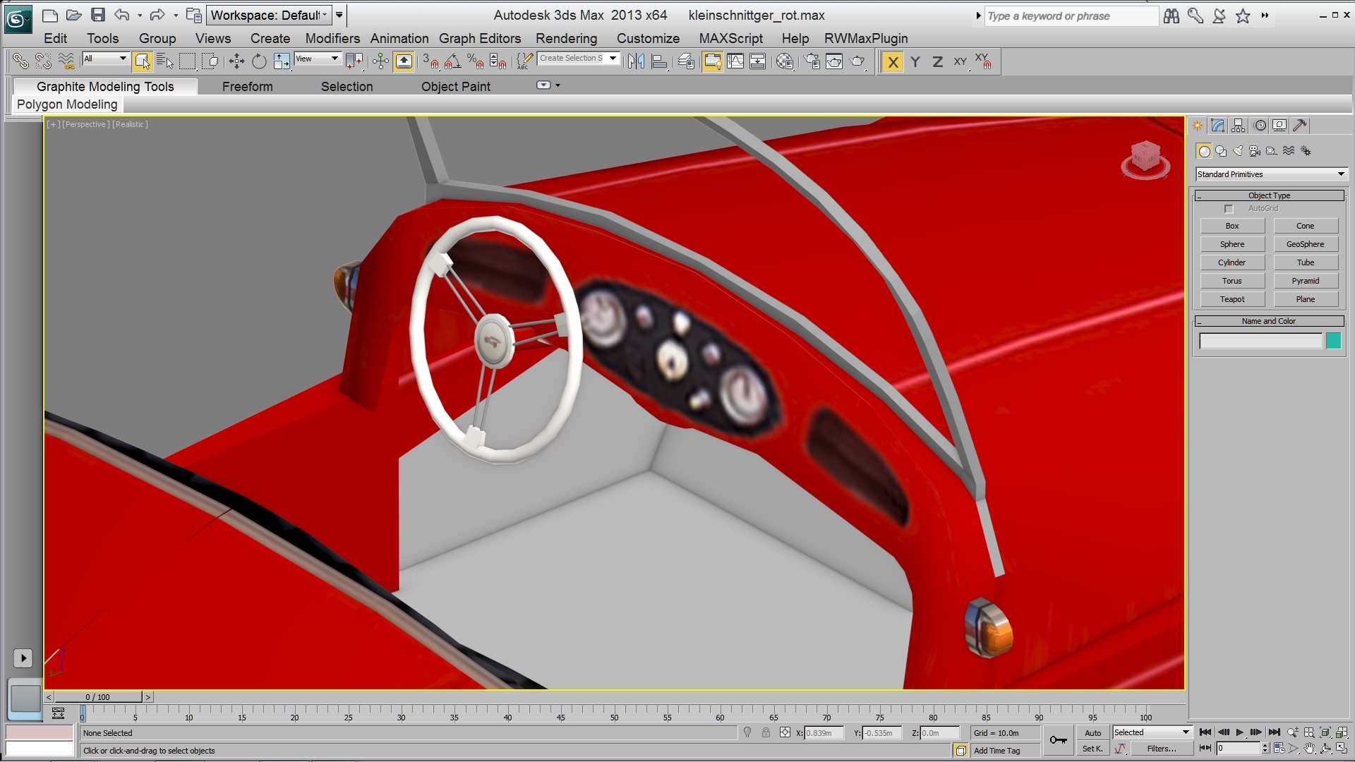Activate the Select and Rotate tool
Image resolution: width=1355 pixels, height=762 pixels.
coord(259,62)
